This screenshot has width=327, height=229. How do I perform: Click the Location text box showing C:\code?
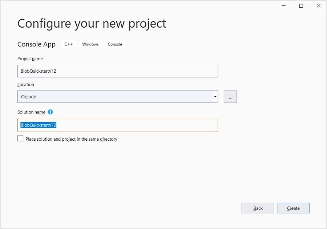109,96
